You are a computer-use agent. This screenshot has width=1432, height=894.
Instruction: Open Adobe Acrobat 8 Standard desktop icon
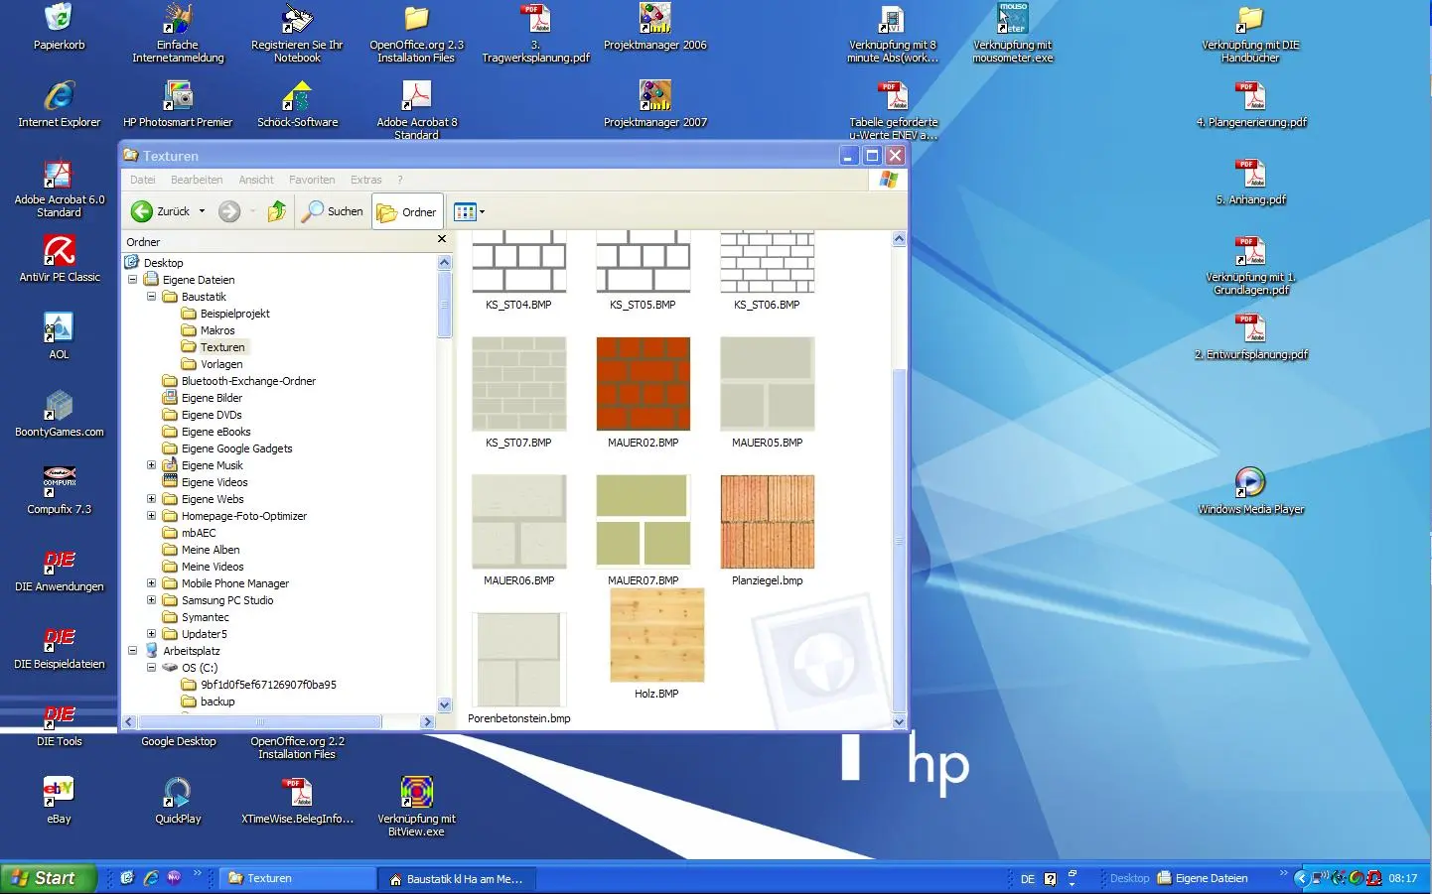tap(416, 95)
